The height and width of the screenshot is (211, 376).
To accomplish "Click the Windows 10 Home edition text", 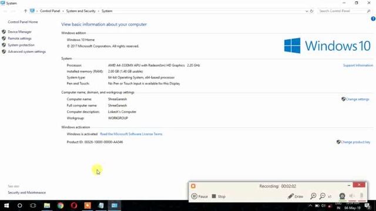I will coord(80,40).
